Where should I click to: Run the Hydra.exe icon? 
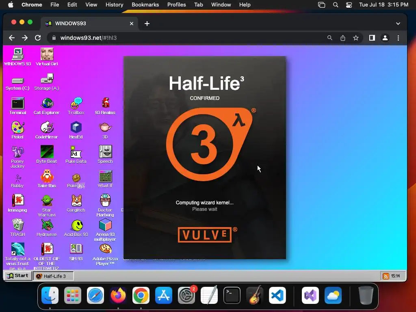coord(47,227)
